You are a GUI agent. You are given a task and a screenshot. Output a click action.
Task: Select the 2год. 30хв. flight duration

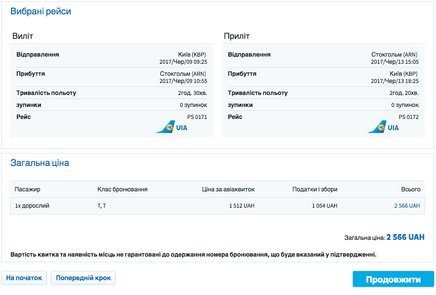(192, 93)
